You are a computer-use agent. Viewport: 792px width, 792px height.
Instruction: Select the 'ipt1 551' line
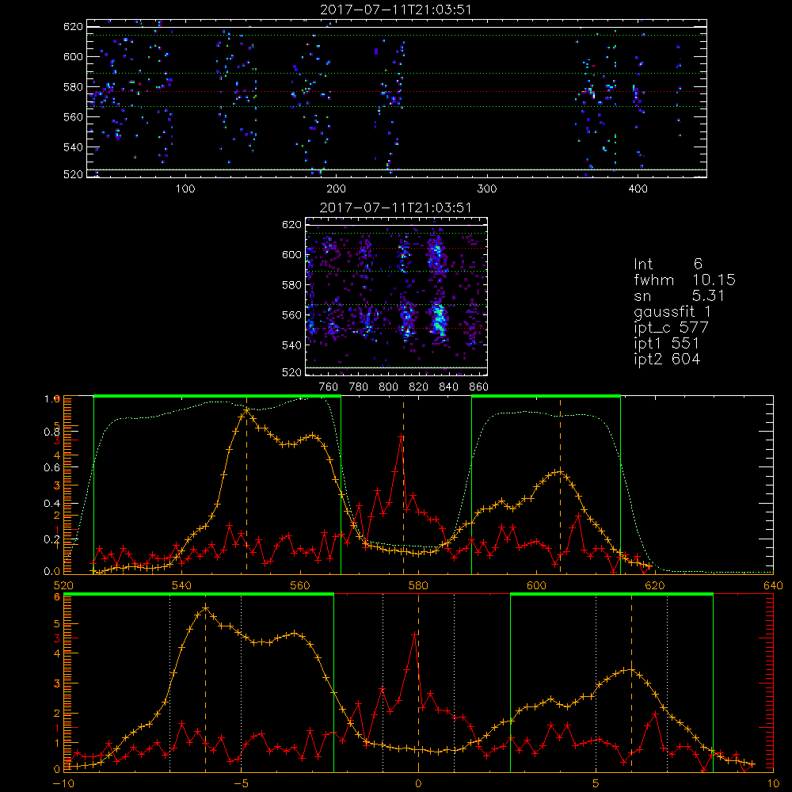click(666, 344)
